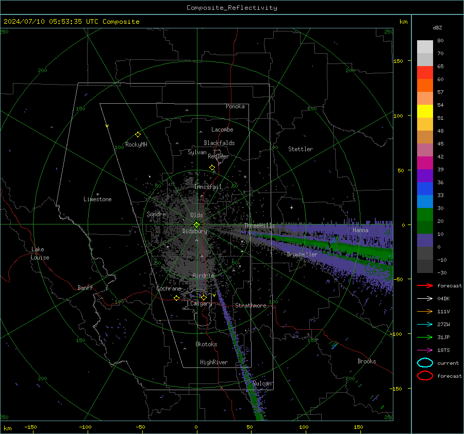The image size is (464, 434).
Task: Pick the bright yellow 51–54 dBZ swatch
Action: tap(425, 111)
